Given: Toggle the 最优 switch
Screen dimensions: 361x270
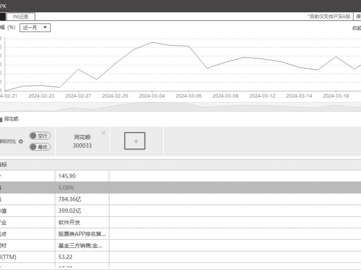Looking at the screenshot, I should (x=40, y=147).
